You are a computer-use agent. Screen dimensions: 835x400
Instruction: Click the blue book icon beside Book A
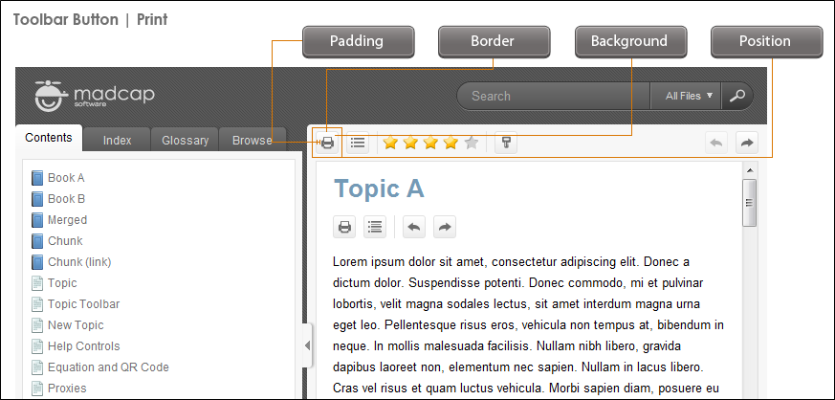coord(36,178)
